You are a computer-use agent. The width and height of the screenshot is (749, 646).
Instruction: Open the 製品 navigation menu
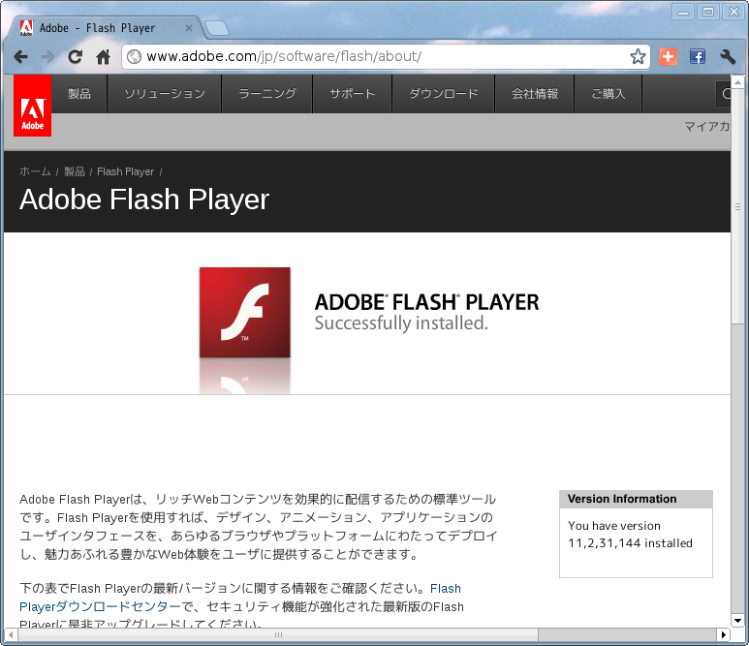[79, 94]
